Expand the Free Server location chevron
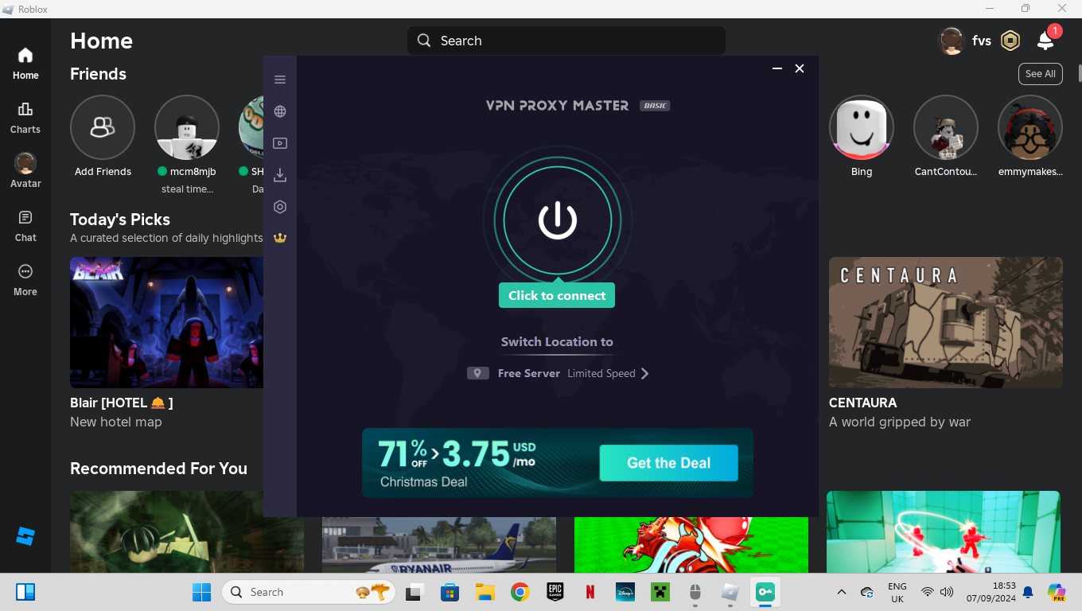Screen dimensions: 1082x611 coord(644,373)
